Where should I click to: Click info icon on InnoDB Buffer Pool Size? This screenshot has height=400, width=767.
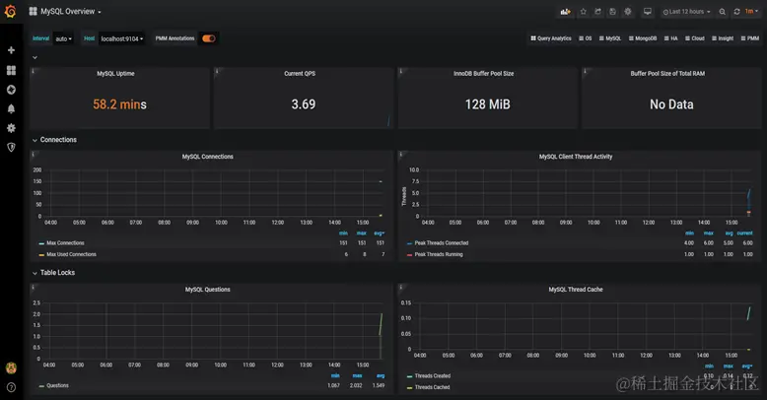401,71
